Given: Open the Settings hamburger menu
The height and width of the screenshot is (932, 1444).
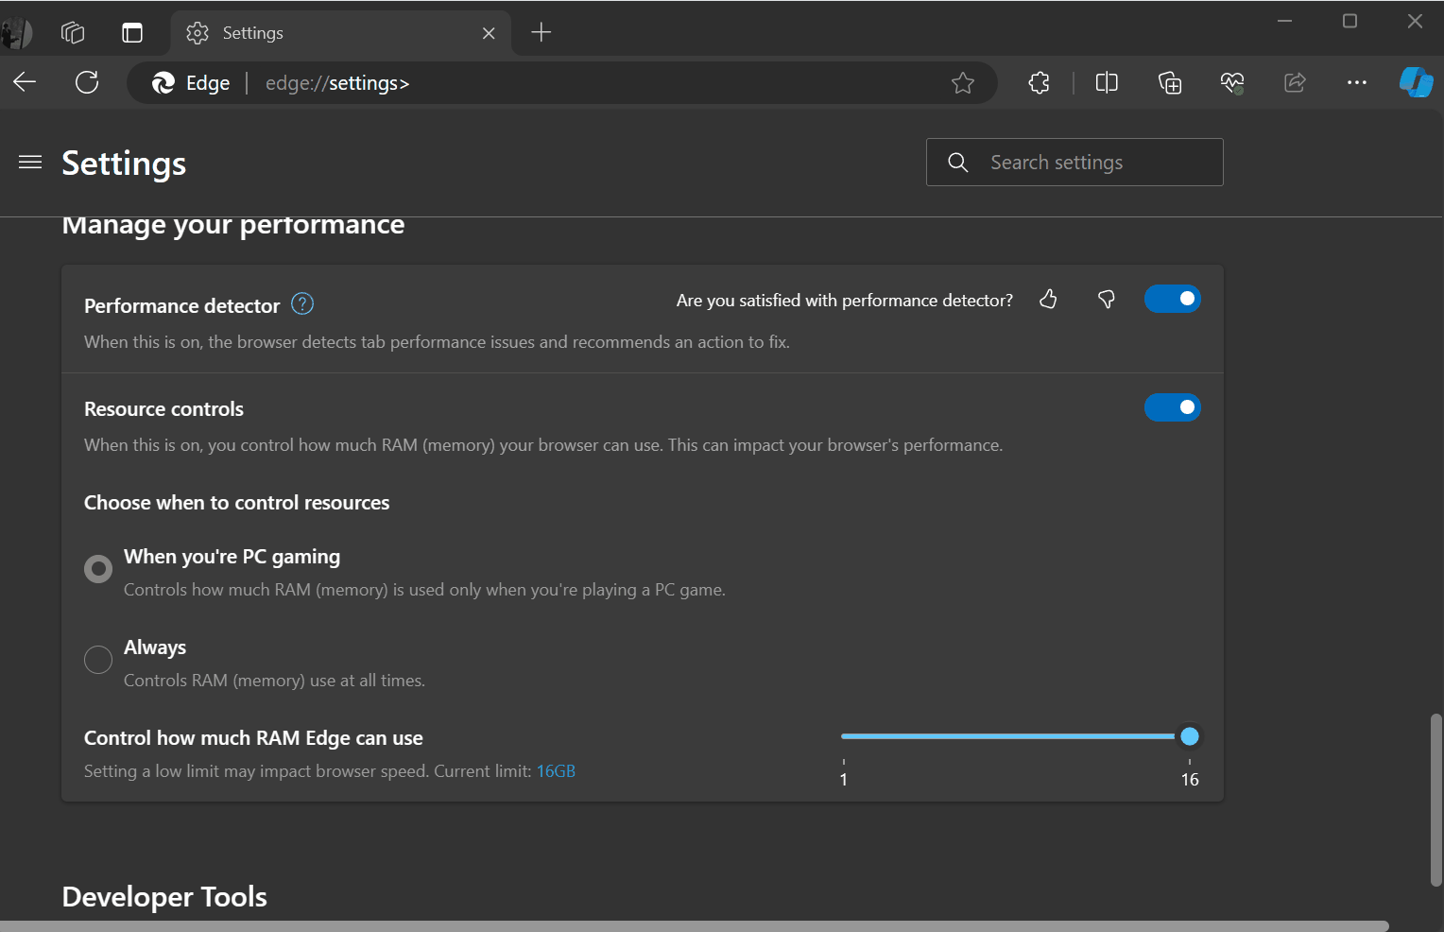Looking at the screenshot, I should pos(29,162).
